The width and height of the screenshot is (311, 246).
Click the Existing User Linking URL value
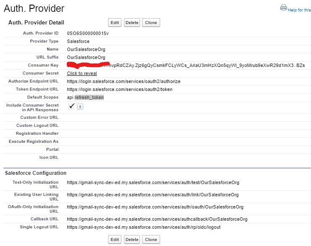(x=153, y=195)
